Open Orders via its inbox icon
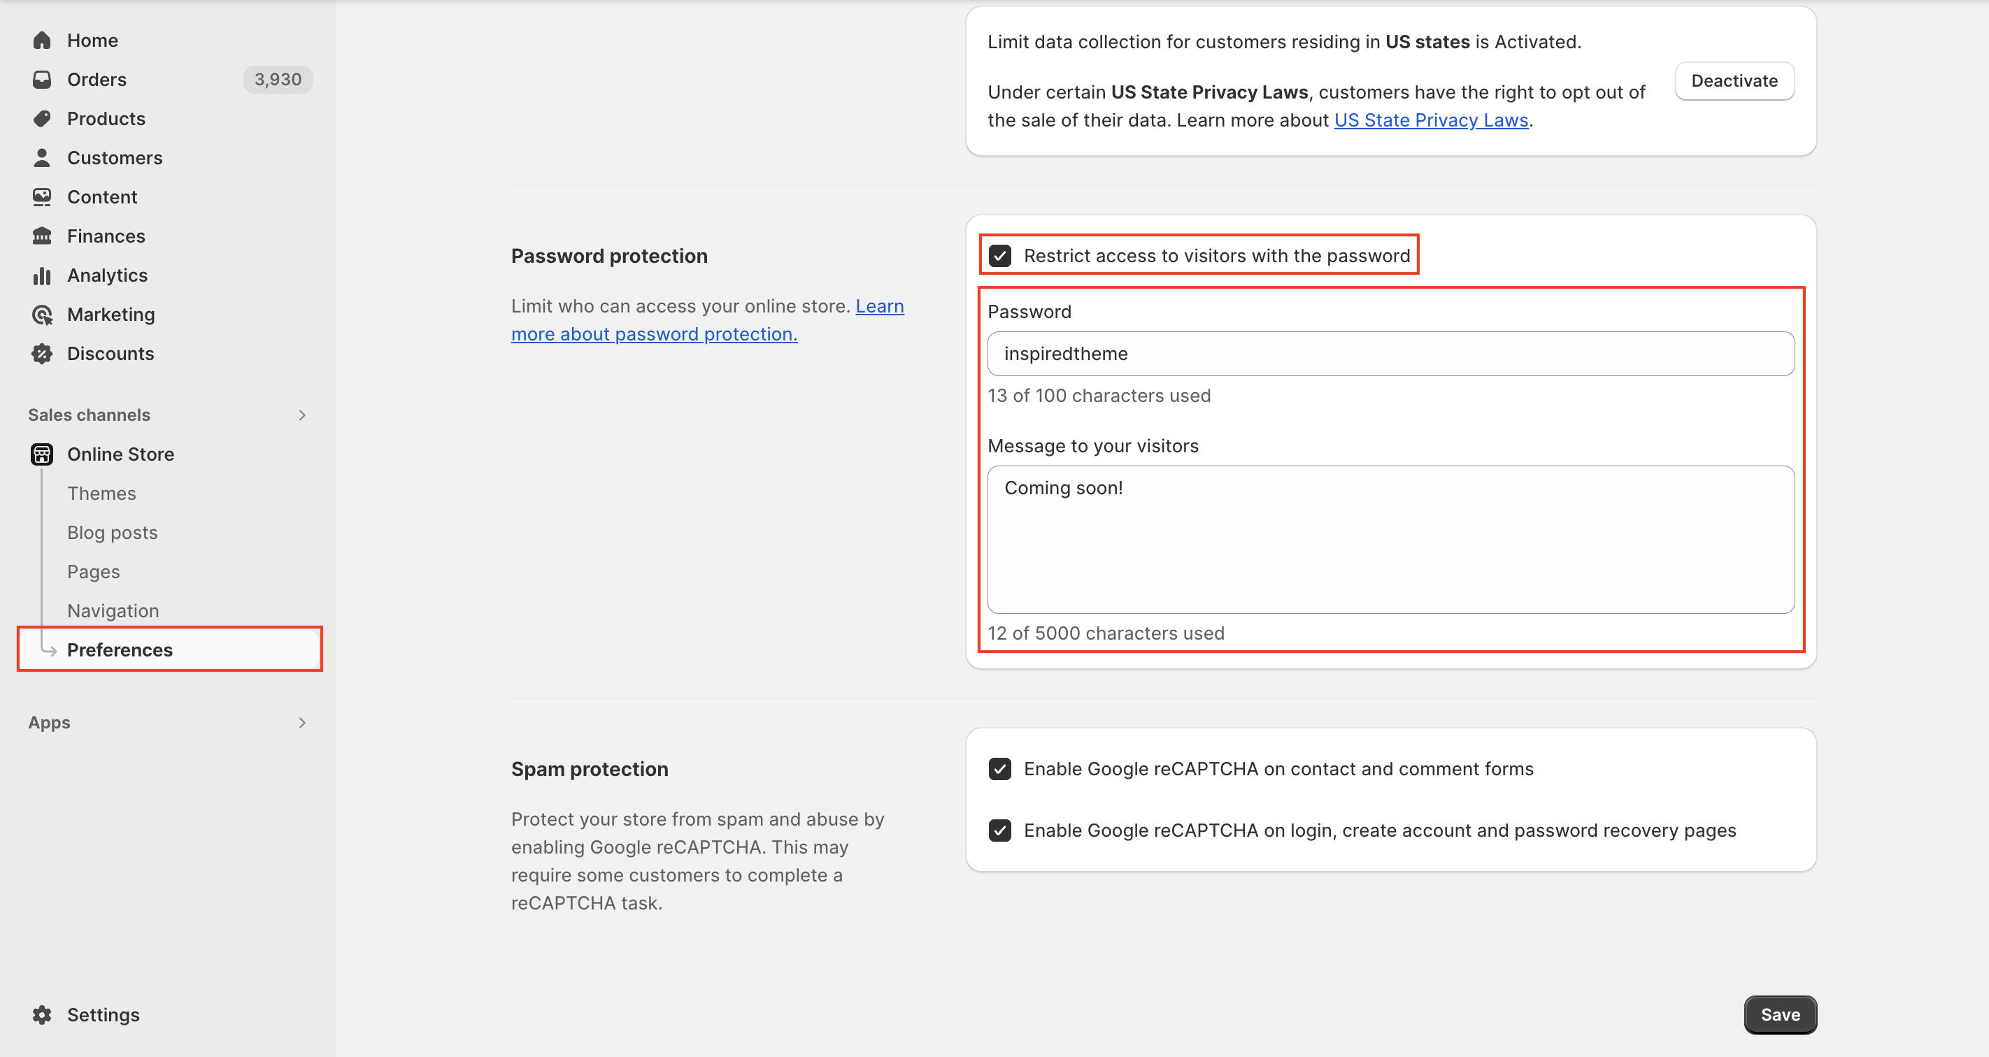The image size is (1989, 1057). [x=42, y=80]
